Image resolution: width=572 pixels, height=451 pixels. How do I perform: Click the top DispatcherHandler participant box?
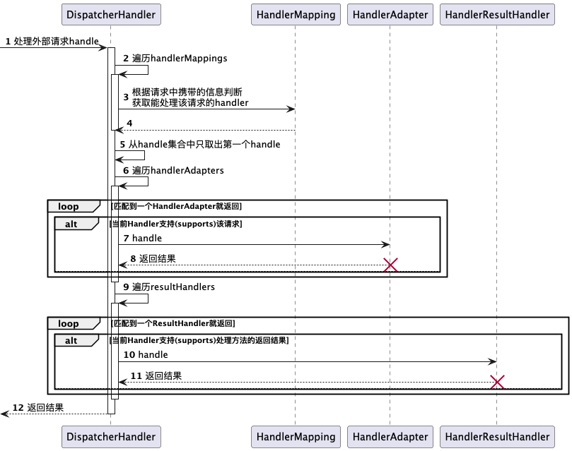[x=111, y=15]
